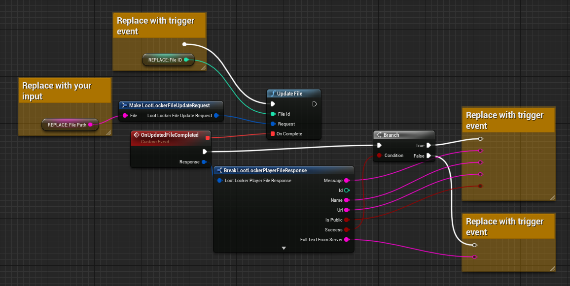This screenshot has height=286, width=570.
Task: Click the Branch Condition boolean pin
Action: 379,156
